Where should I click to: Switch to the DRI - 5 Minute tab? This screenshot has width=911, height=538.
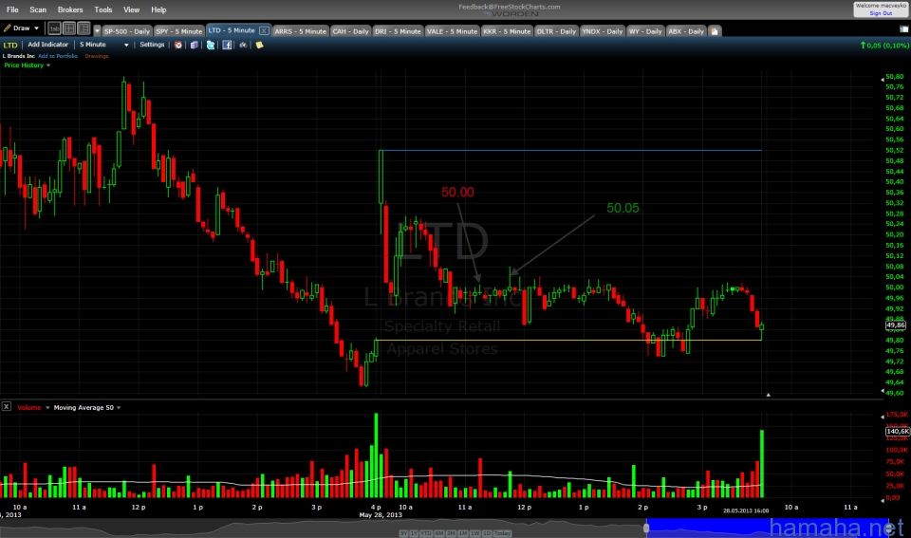398,31
